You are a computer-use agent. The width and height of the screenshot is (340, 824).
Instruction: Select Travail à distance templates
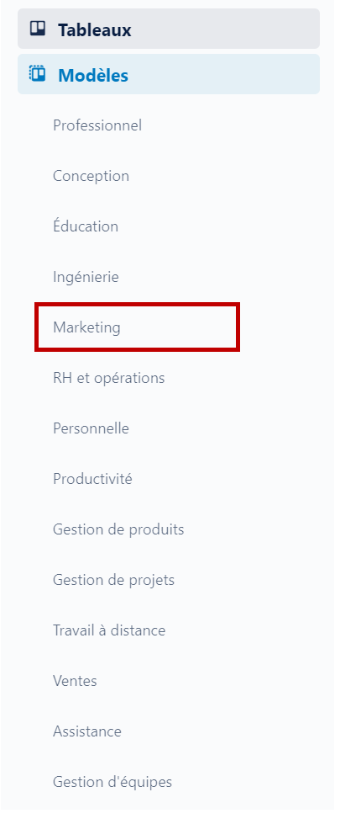tap(109, 630)
